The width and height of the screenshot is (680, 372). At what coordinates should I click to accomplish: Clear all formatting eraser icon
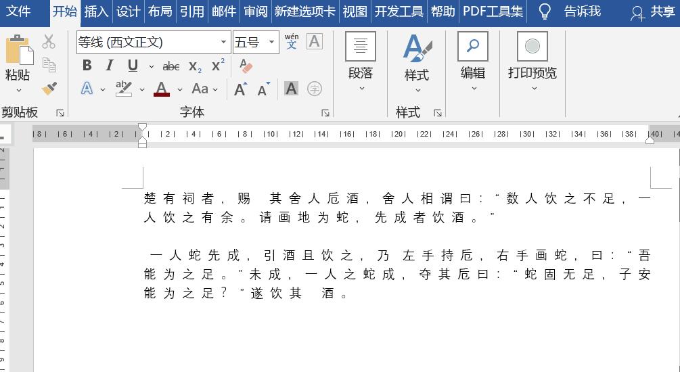point(246,66)
